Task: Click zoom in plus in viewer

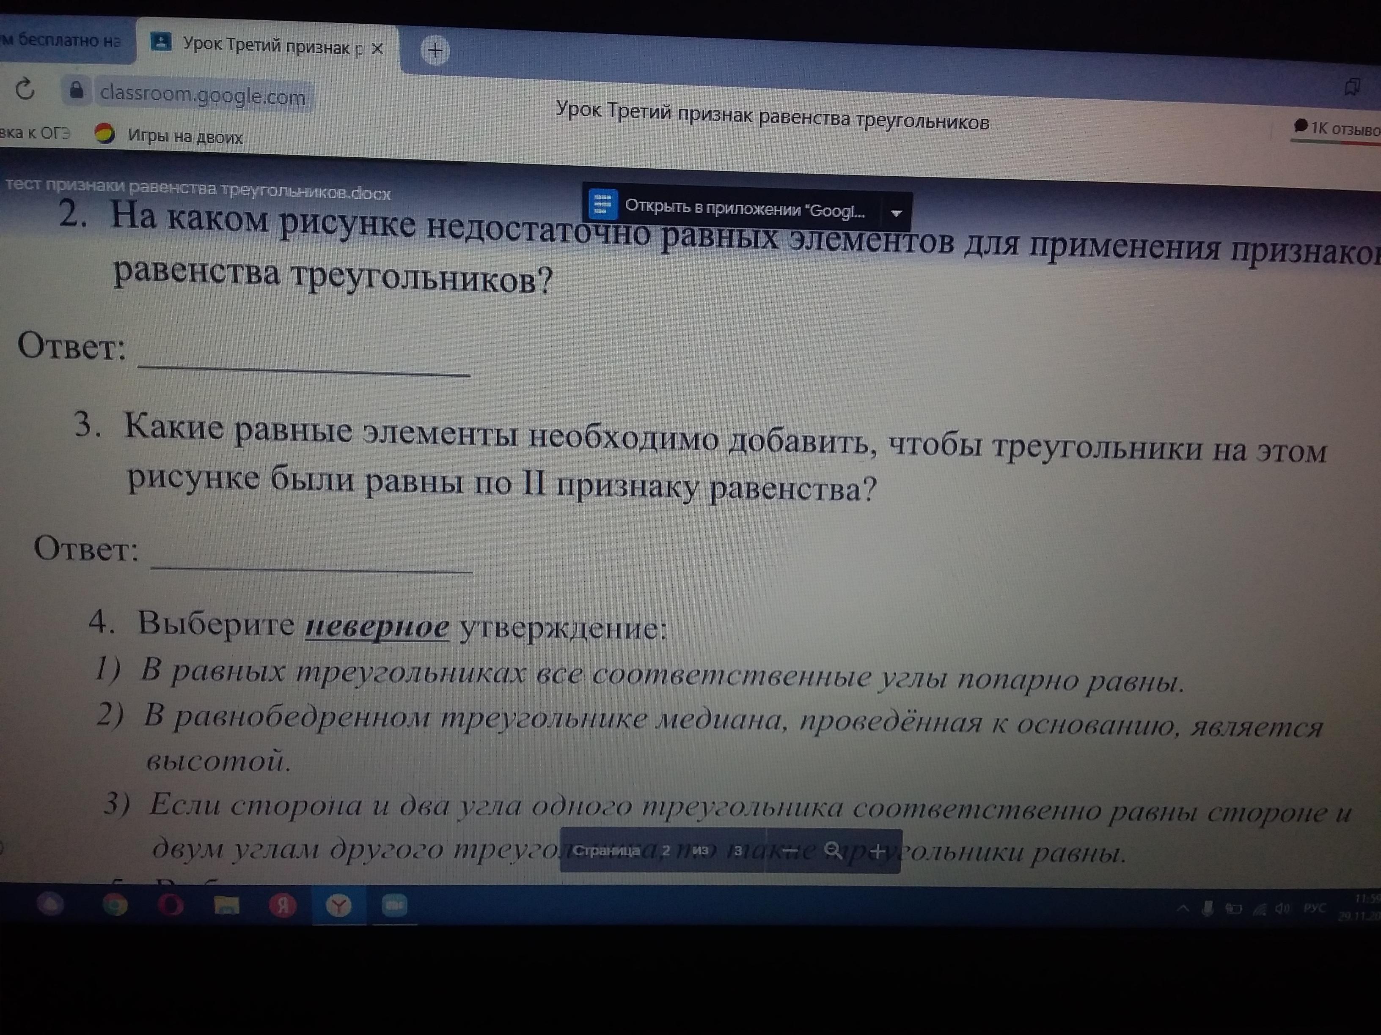Action: [x=877, y=851]
